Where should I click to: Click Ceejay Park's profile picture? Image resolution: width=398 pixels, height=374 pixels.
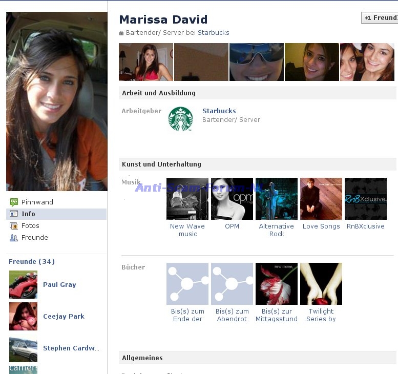coord(23,316)
